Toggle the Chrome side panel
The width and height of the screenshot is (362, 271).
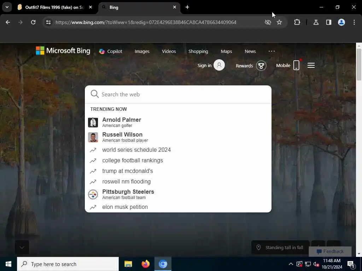[329, 22]
